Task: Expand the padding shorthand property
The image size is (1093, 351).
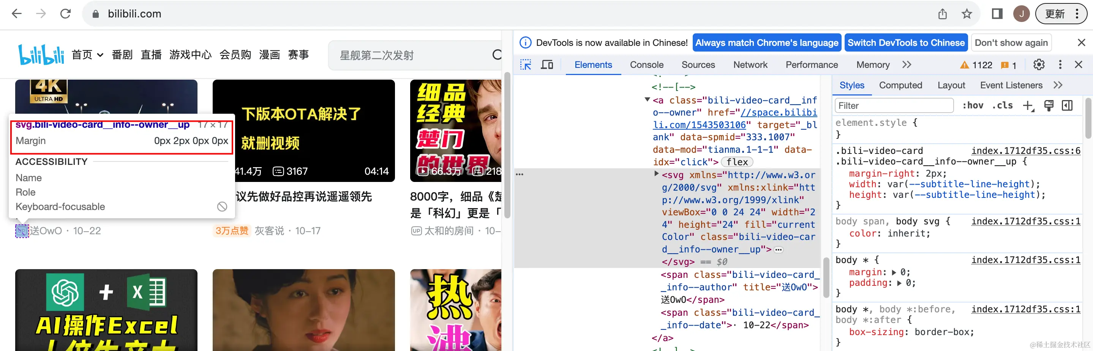Action: [x=900, y=283]
